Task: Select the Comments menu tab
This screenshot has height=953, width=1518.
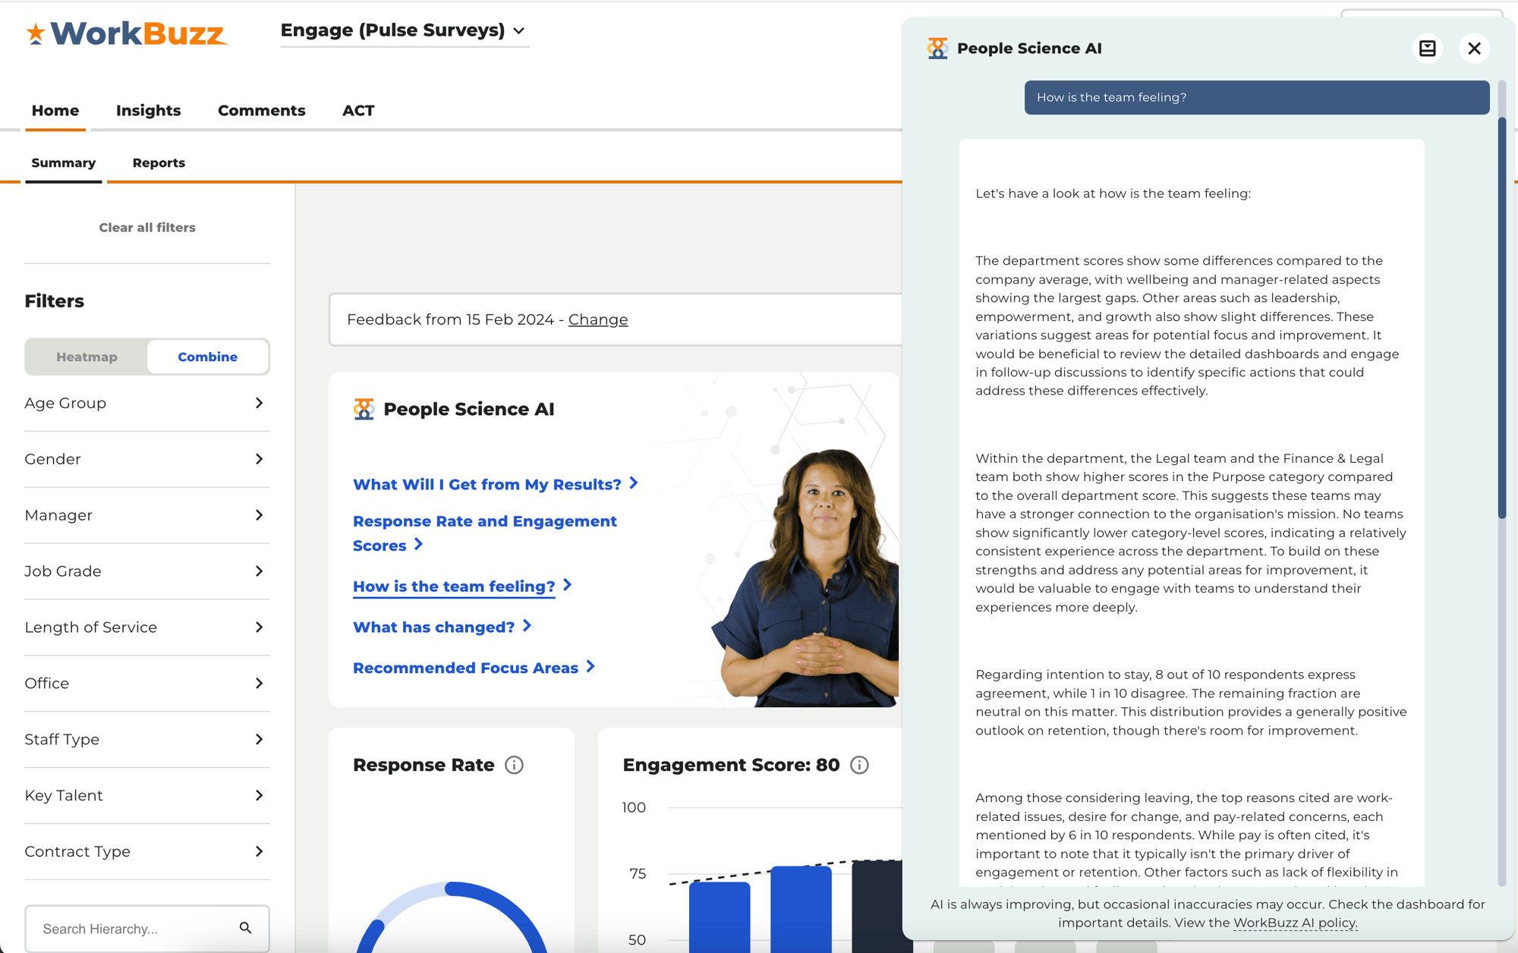Action: click(263, 110)
